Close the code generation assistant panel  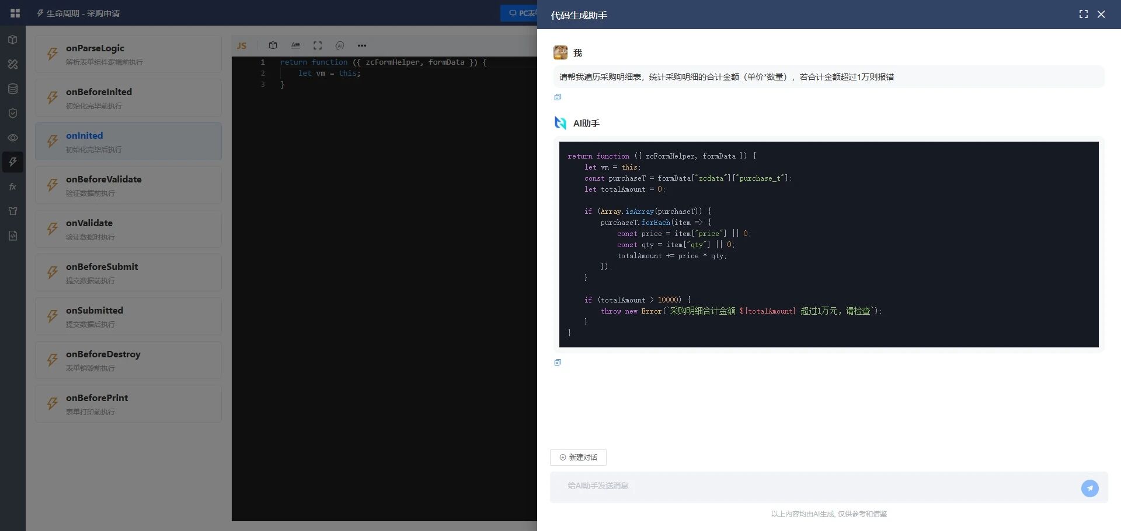1101,14
